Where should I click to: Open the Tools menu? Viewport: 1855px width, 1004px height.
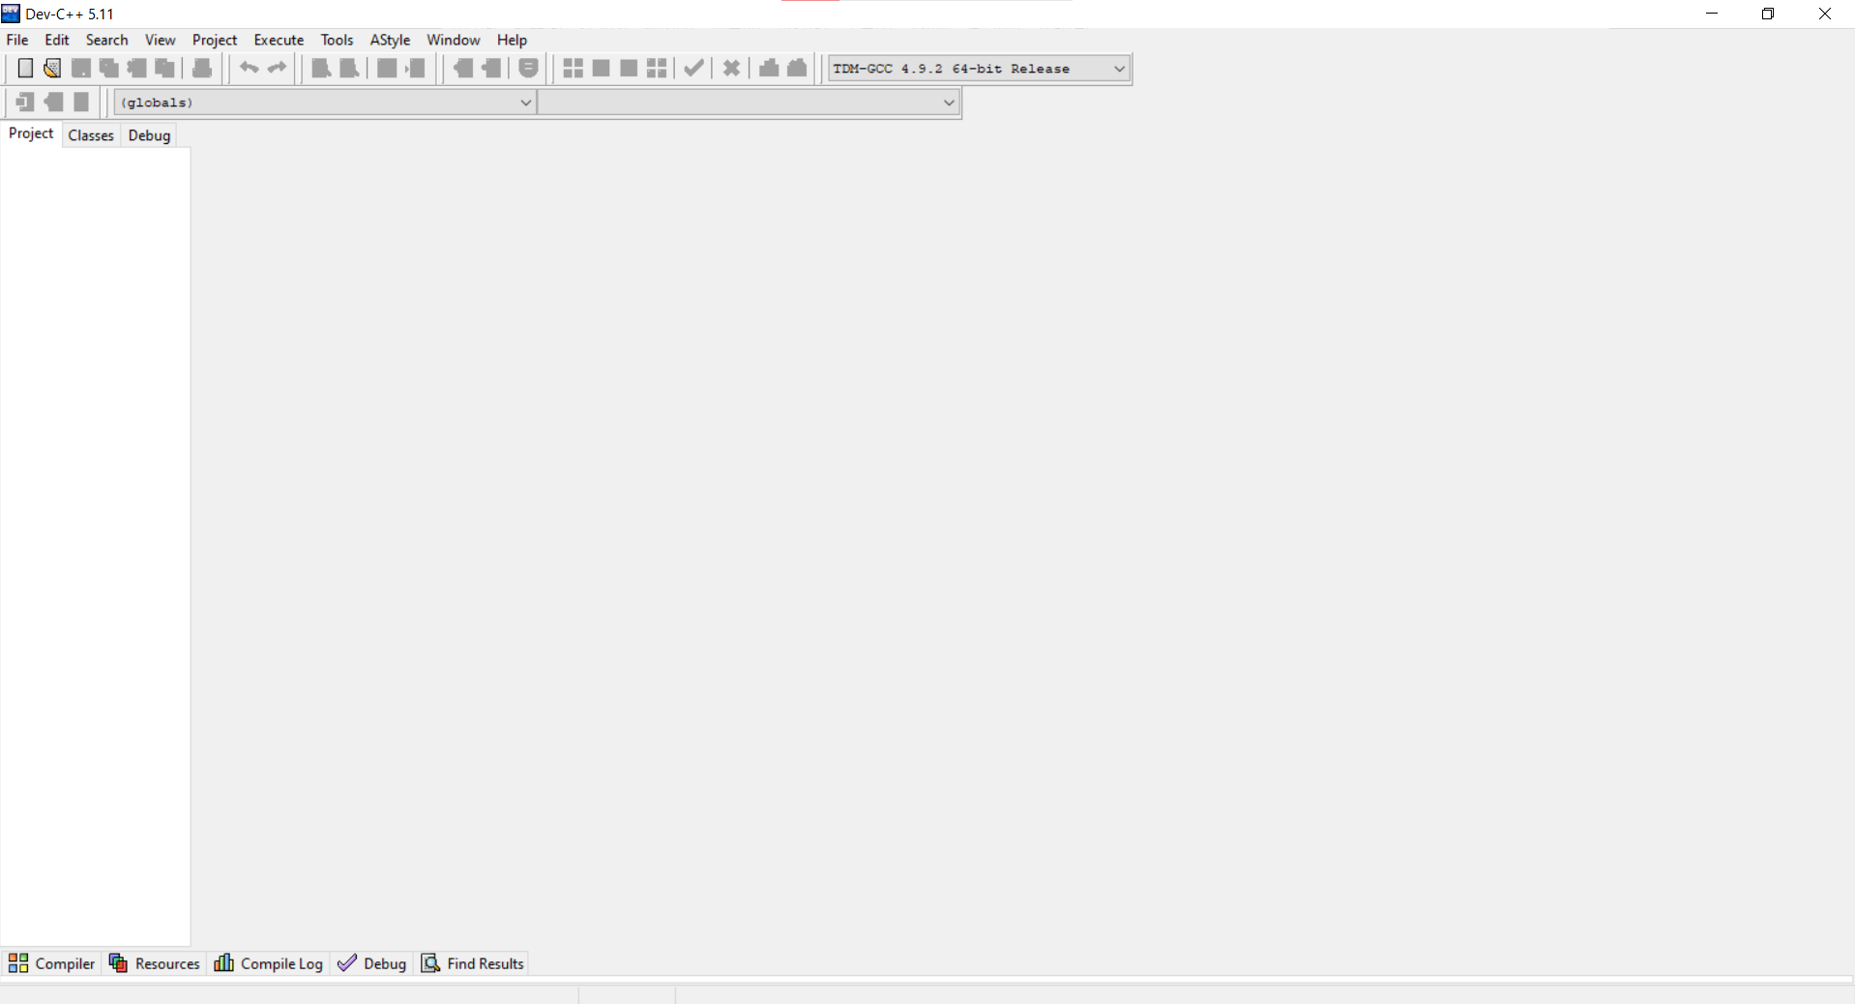click(337, 40)
